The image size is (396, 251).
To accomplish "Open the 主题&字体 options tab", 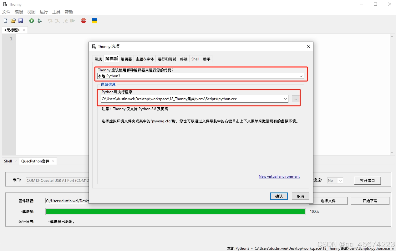I will coord(145,59).
